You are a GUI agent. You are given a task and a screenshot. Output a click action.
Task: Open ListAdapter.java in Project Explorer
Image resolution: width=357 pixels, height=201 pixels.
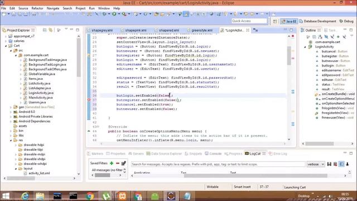pyautogui.click(x=40, y=88)
